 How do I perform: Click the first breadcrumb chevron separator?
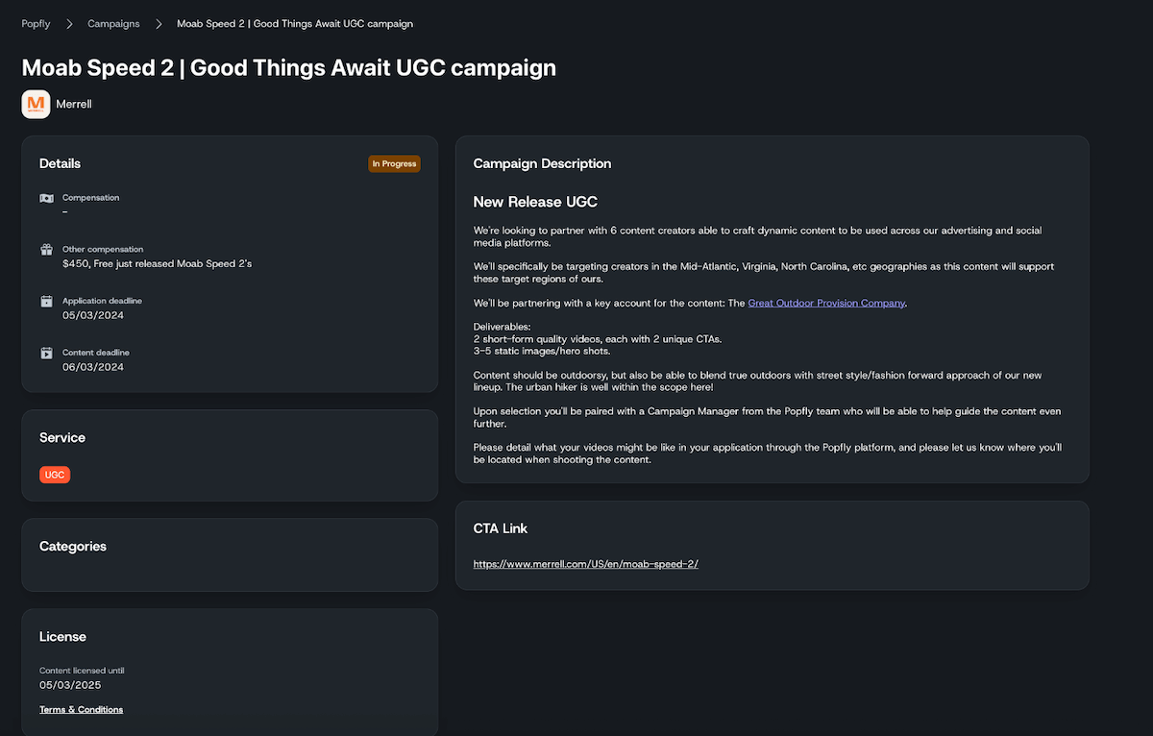70,23
